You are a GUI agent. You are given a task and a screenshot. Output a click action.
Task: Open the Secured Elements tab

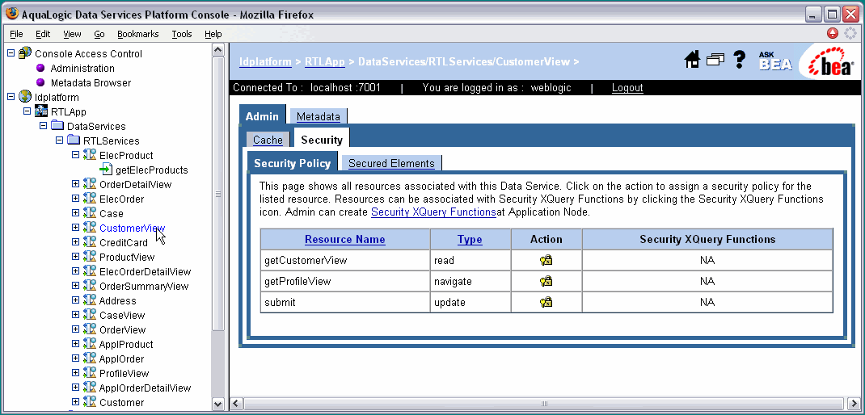pos(391,163)
